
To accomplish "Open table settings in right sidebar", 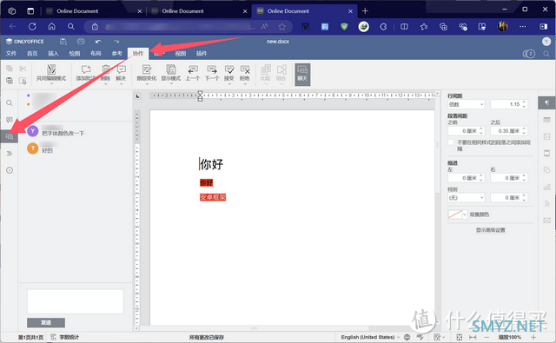I will [x=546, y=120].
